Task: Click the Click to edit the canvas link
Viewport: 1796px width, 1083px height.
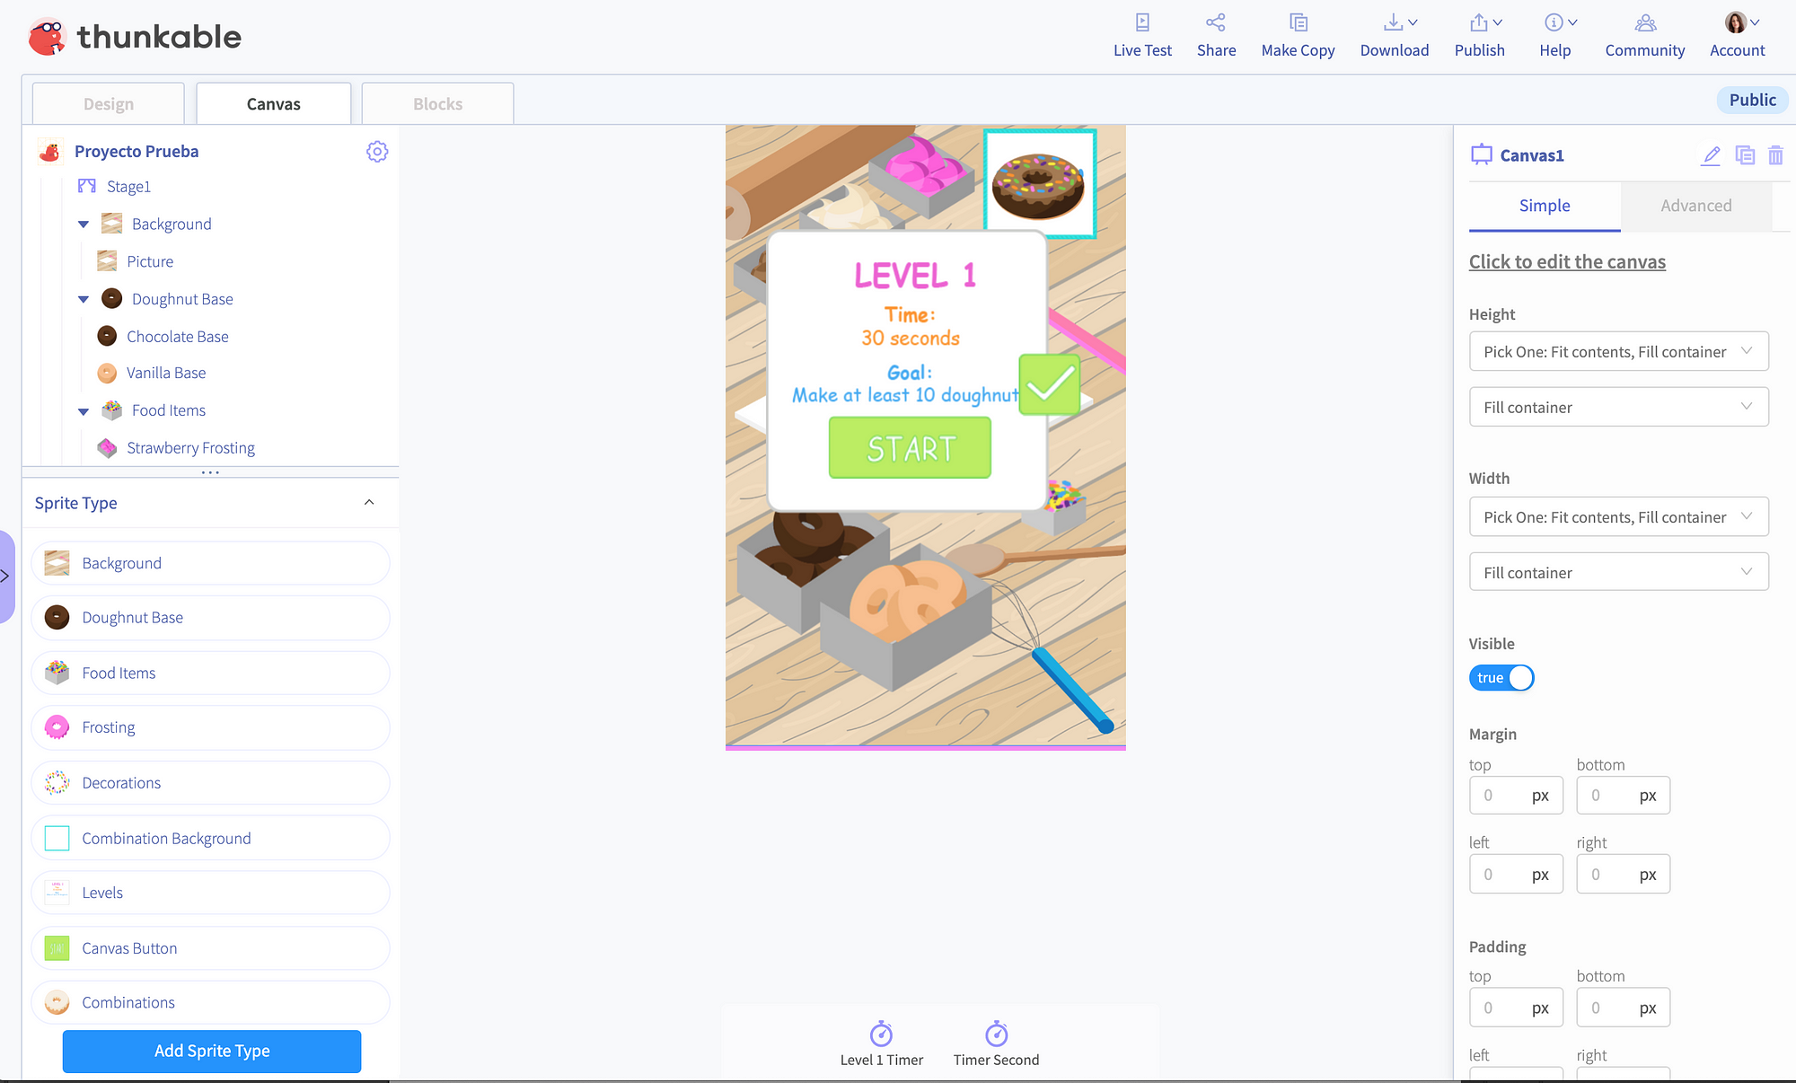Action: point(1567,261)
